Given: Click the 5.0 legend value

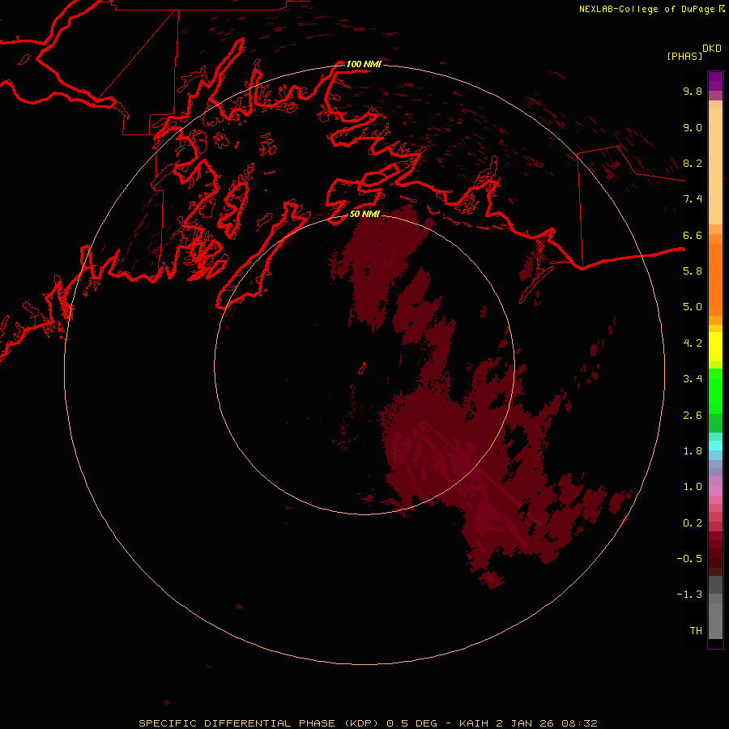Looking at the screenshot, I should point(693,307).
